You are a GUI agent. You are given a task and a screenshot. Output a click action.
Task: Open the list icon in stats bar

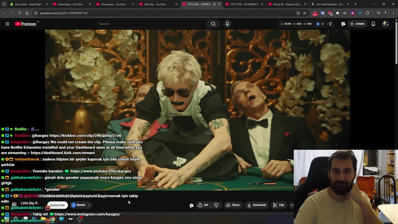point(322,24)
